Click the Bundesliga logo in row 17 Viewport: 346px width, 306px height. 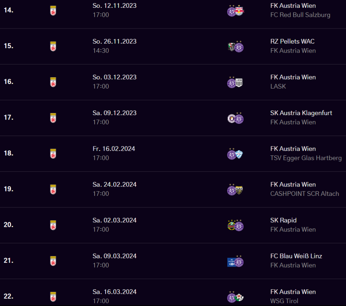(53, 118)
